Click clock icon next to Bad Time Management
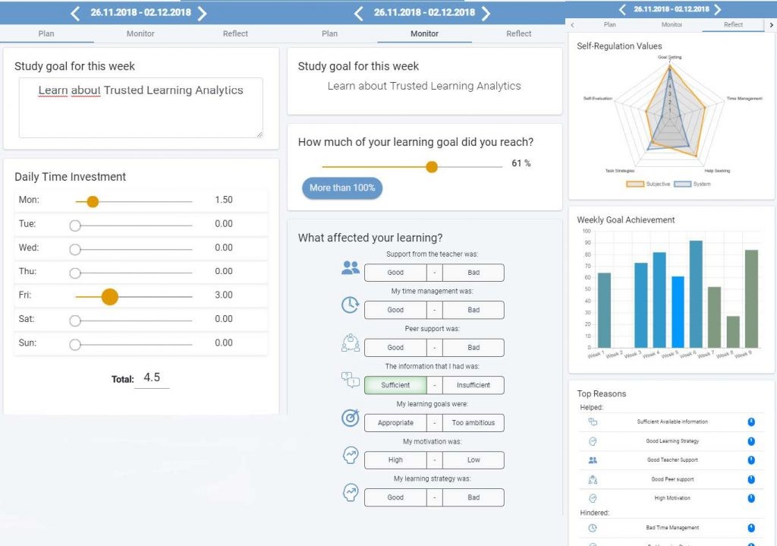This screenshot has height=546, width=777. [x=593, y=528]
